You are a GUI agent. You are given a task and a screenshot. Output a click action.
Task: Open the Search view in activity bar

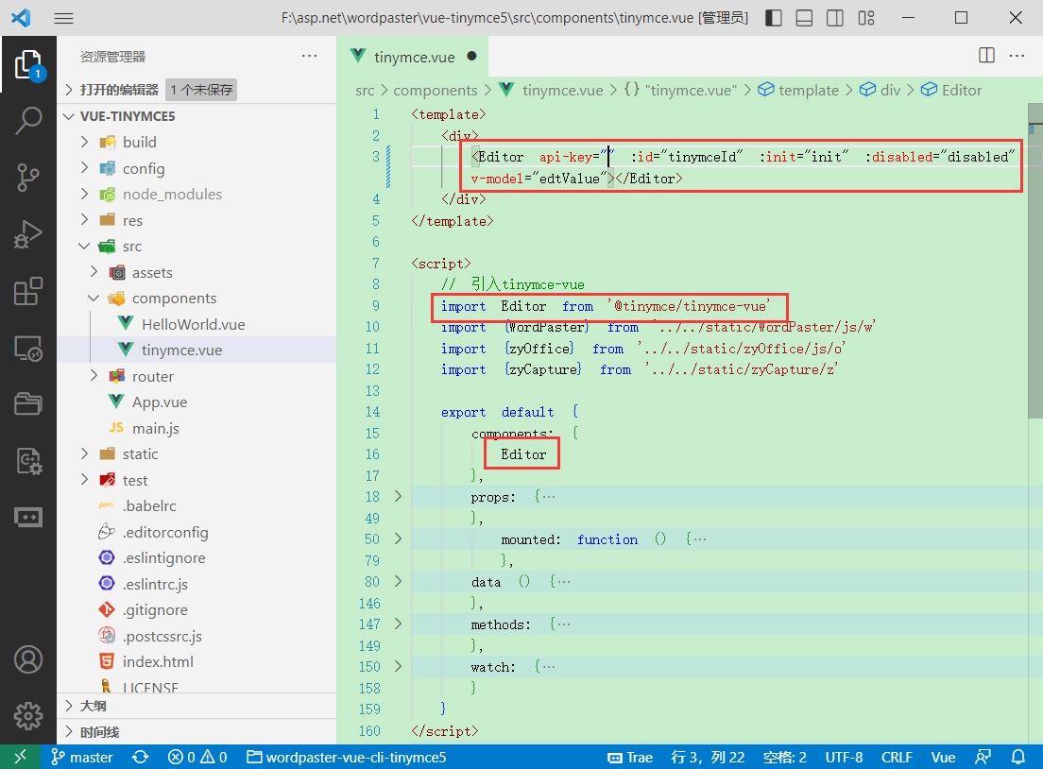pos(27,120)
